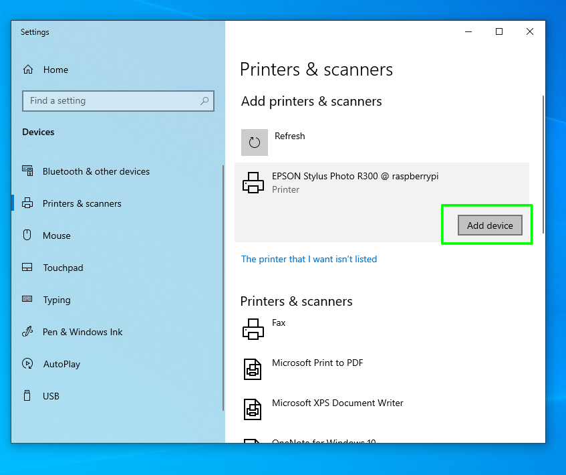Image resolution: width=566 pixels, height=475 pixels.
Task: Click the Home sidebar item
Action: (55, 70)
